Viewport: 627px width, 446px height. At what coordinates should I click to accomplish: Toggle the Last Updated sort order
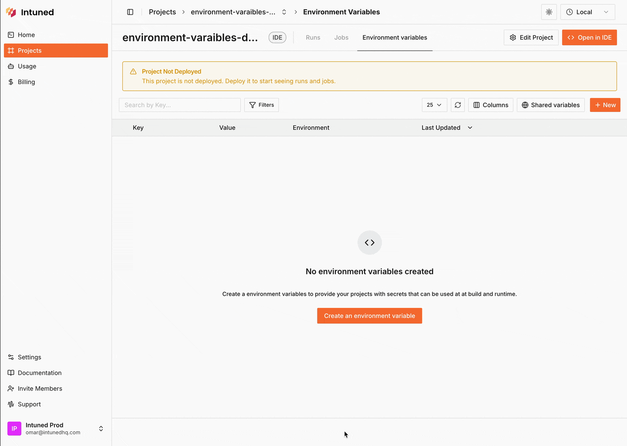coord(470,128)
